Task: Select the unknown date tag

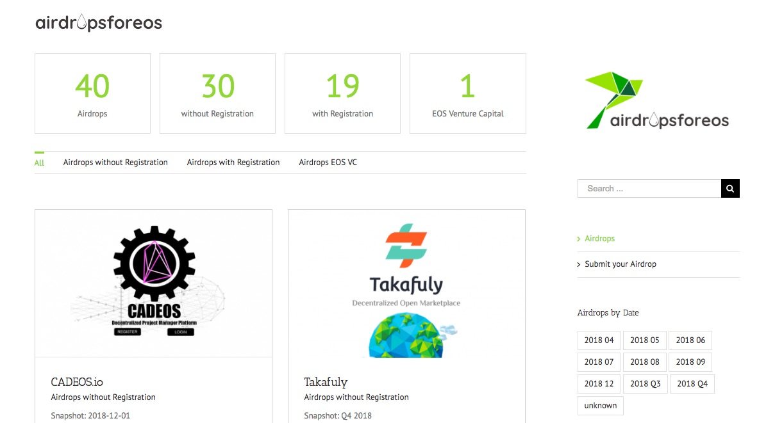Action: pos(601,406)
